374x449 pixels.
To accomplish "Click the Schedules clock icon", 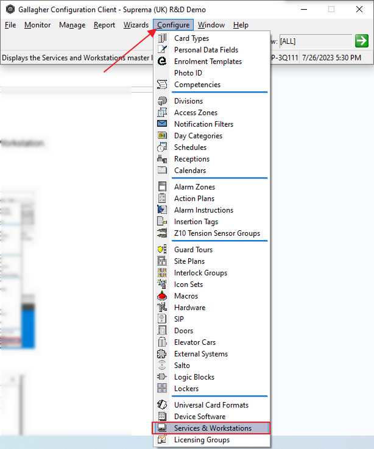I will pos(162,147).
